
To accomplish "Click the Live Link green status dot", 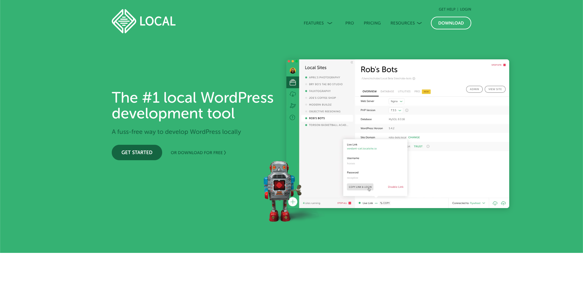I will 360,203.
